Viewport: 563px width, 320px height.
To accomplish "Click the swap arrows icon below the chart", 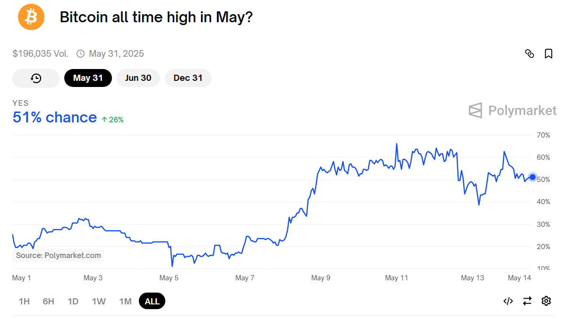I will click(x=527, y=301).
